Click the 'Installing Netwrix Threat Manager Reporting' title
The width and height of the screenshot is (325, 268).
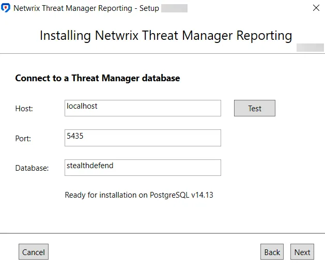click(x=166, y=36)
